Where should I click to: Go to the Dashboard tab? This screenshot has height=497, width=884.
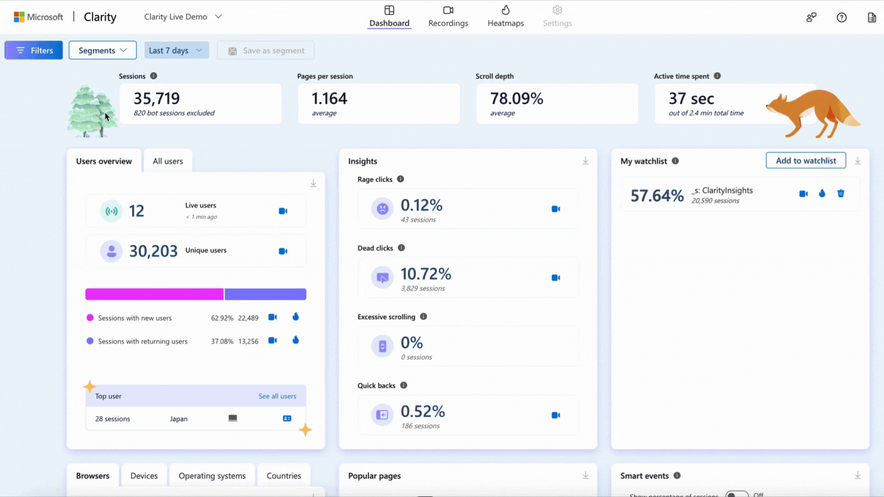[x=389, y=17]
